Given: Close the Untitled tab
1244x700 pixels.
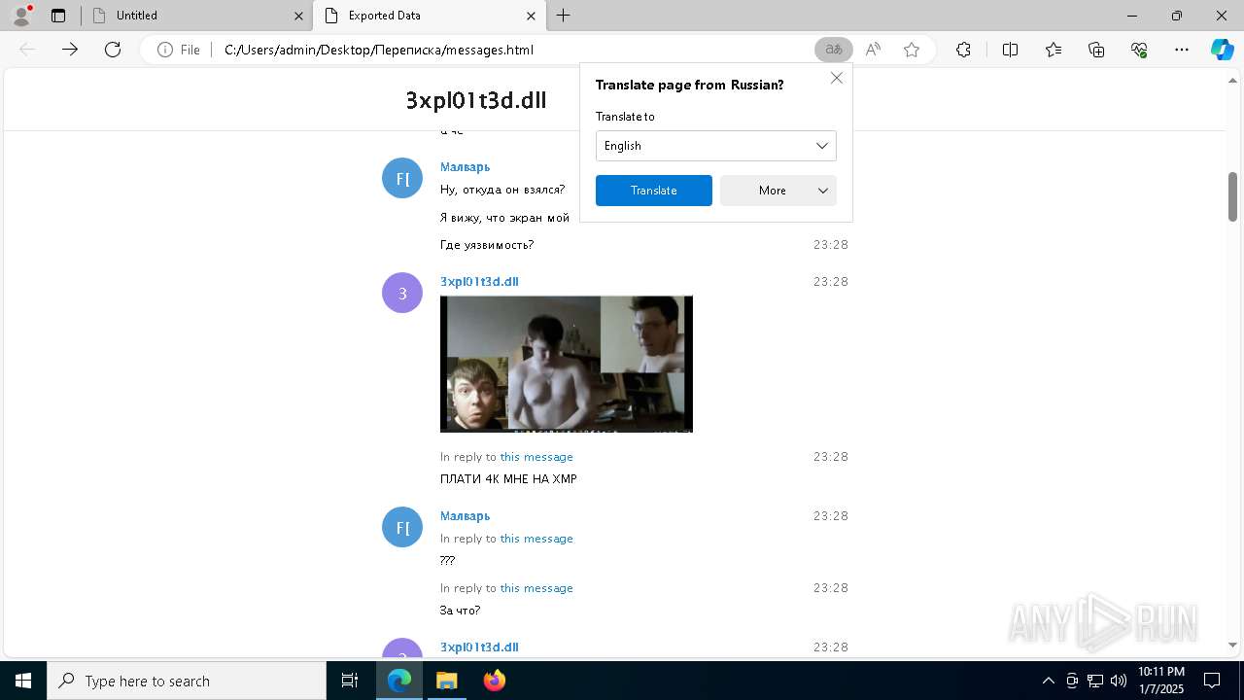Looking at the screenshot, I should click(x=298, y=16).
